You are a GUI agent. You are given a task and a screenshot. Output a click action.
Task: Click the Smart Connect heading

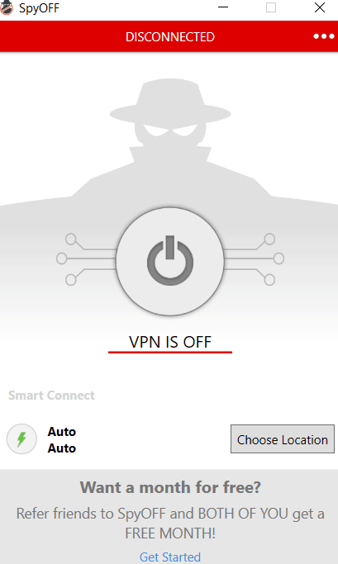[51, 396]
